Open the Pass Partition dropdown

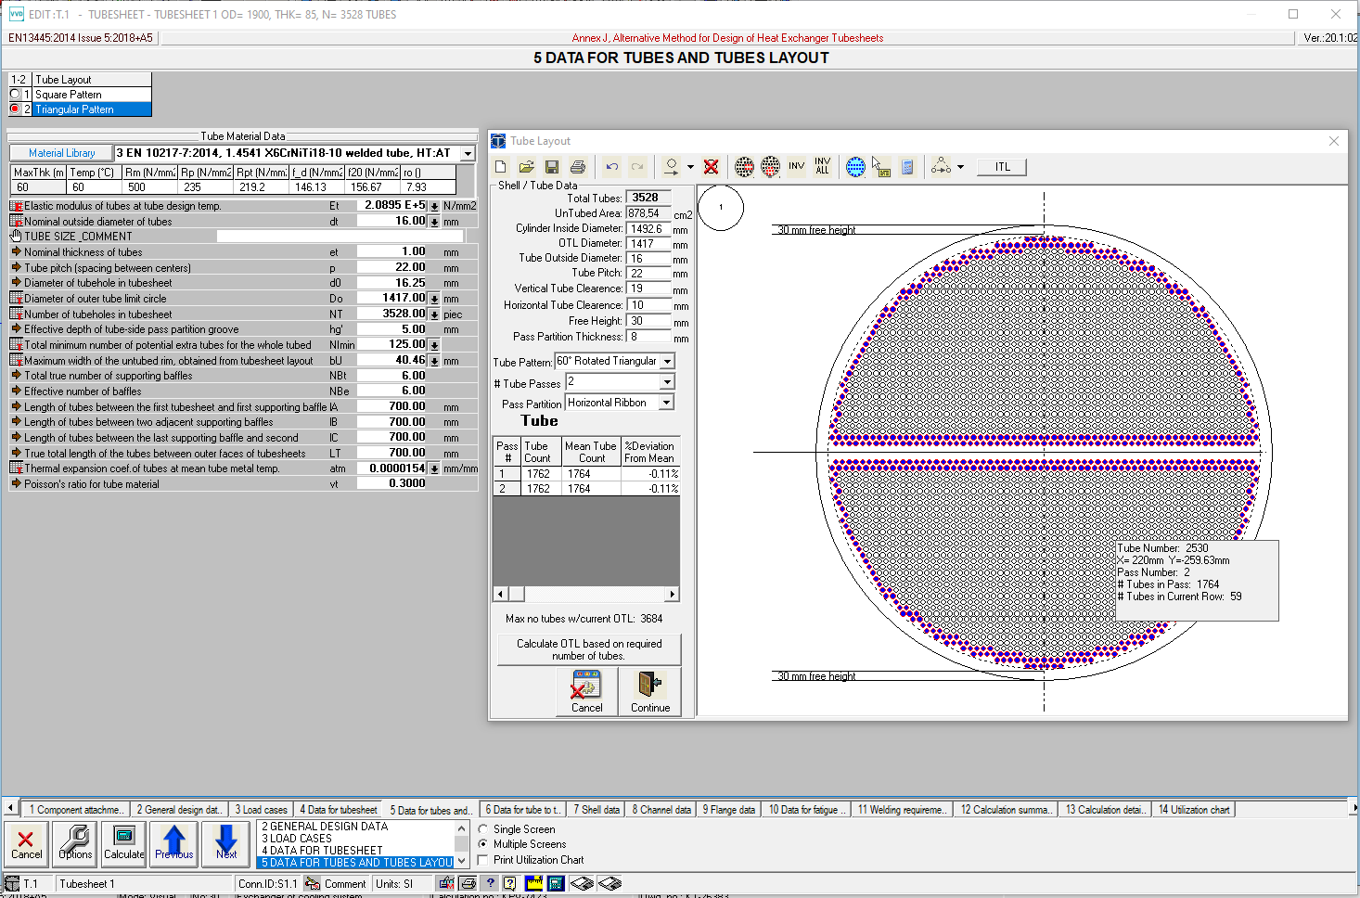(666, 403)
